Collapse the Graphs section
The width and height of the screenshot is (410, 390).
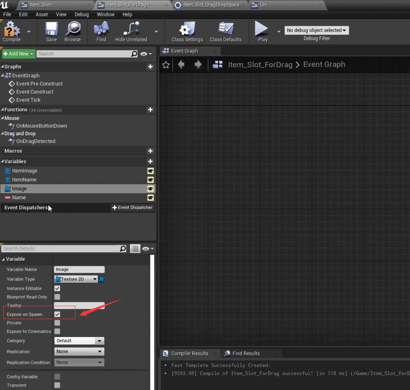[2, 67]
